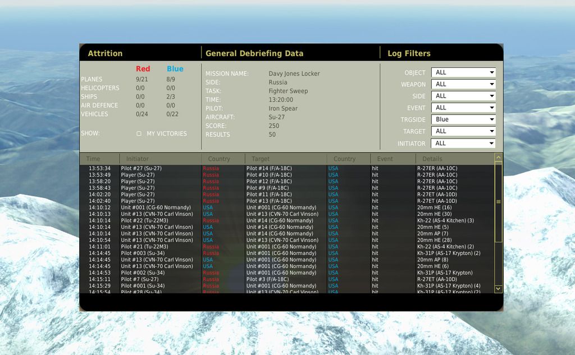Open the SIDE filter dropdown
The width and height of the screenshot is (575, 355).
pyautogui.click(x=463, y=96)
